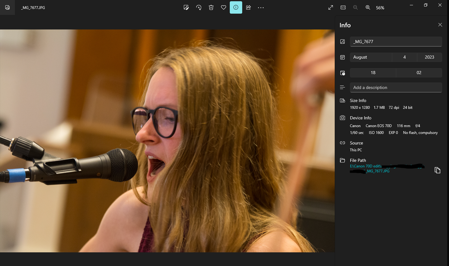Zoom in with the plus magnifier icon
Viewport: 449px width, 266px height.
(368, 7)
